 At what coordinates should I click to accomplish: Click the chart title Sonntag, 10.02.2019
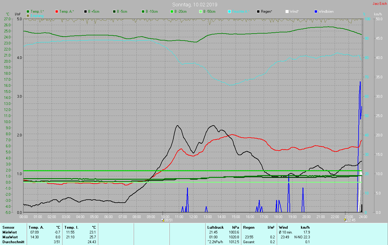point(195,5)
